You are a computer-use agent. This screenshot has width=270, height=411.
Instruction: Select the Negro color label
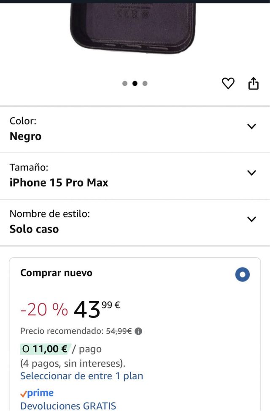point(25,136)
